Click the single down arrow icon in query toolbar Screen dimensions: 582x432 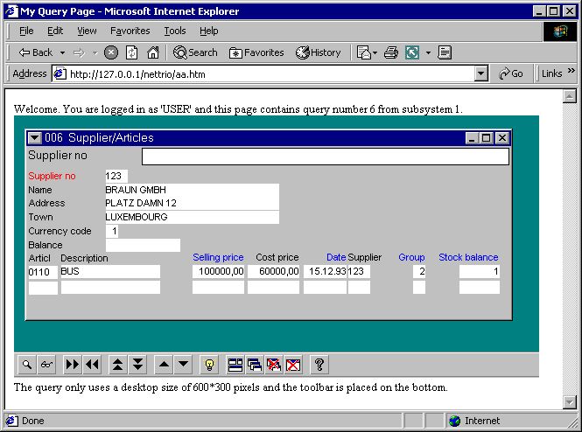pos(183,365)
